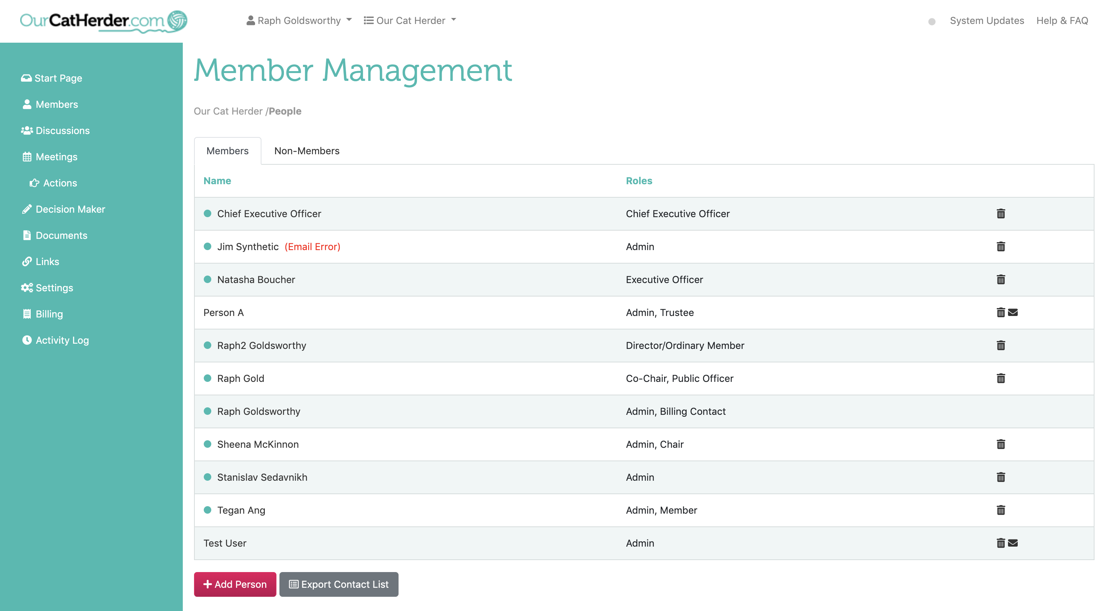
Task: Select the Decision Maker pencil icon
Action: (27, 209)
